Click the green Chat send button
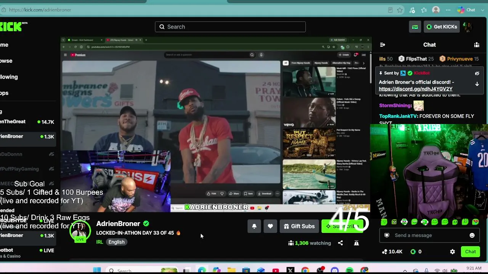This screenshot has width=488, height=274. tap(470, 252)
